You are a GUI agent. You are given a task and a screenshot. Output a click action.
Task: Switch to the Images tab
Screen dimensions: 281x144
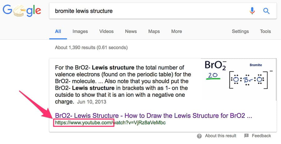point(80,31)
